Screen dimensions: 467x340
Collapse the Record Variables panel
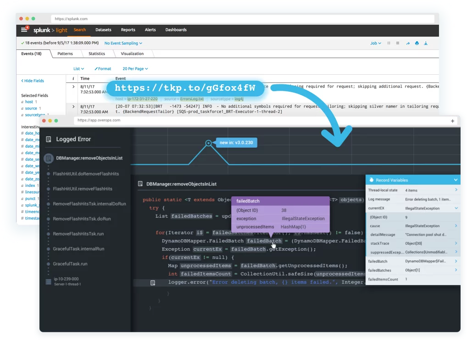coord(456,180)
